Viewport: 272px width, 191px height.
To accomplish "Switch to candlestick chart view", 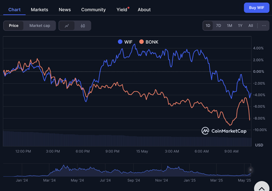I will tap(83, 26).
